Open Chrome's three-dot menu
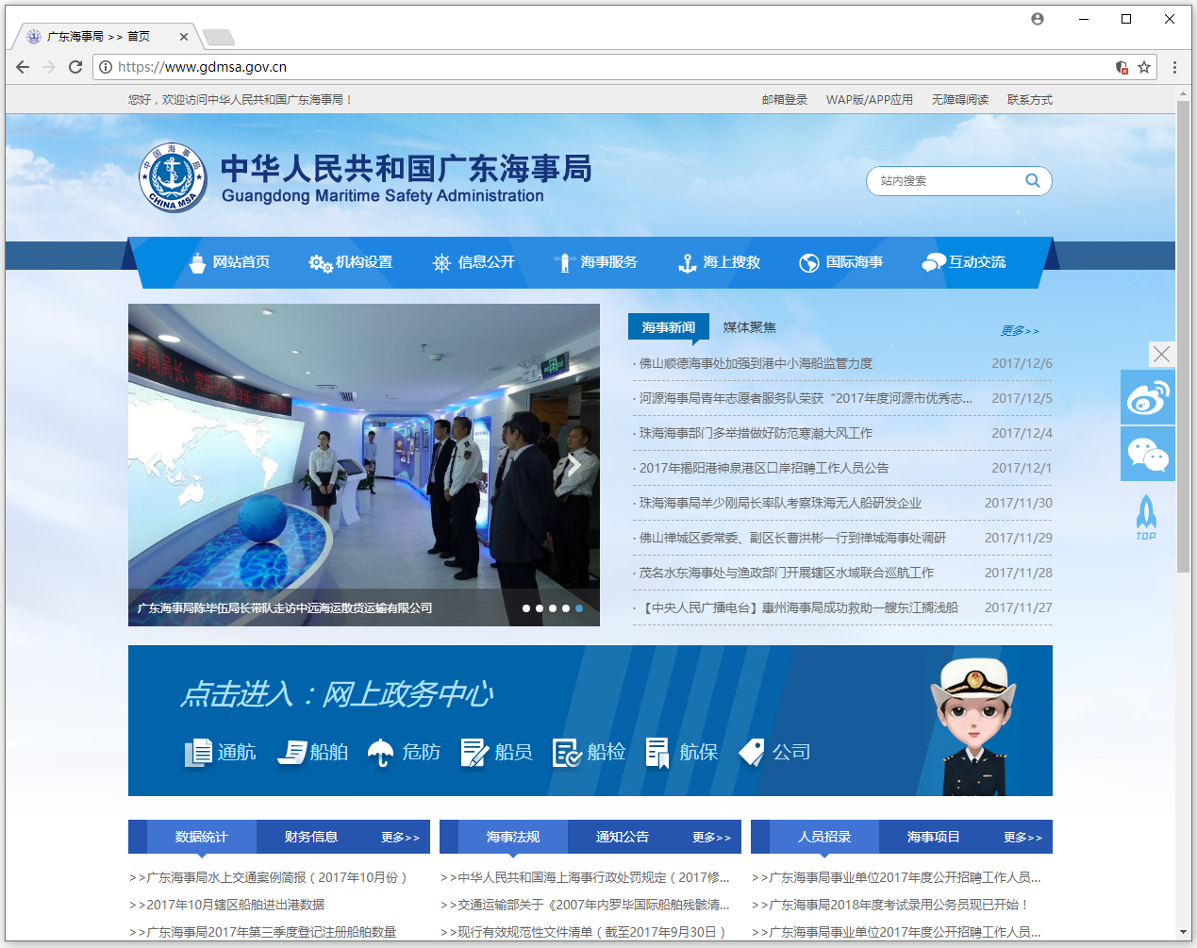The image size is (1197, 948). click(1174, 67)
